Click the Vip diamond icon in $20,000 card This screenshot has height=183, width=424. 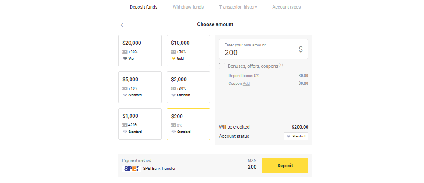tap(125, 58)
